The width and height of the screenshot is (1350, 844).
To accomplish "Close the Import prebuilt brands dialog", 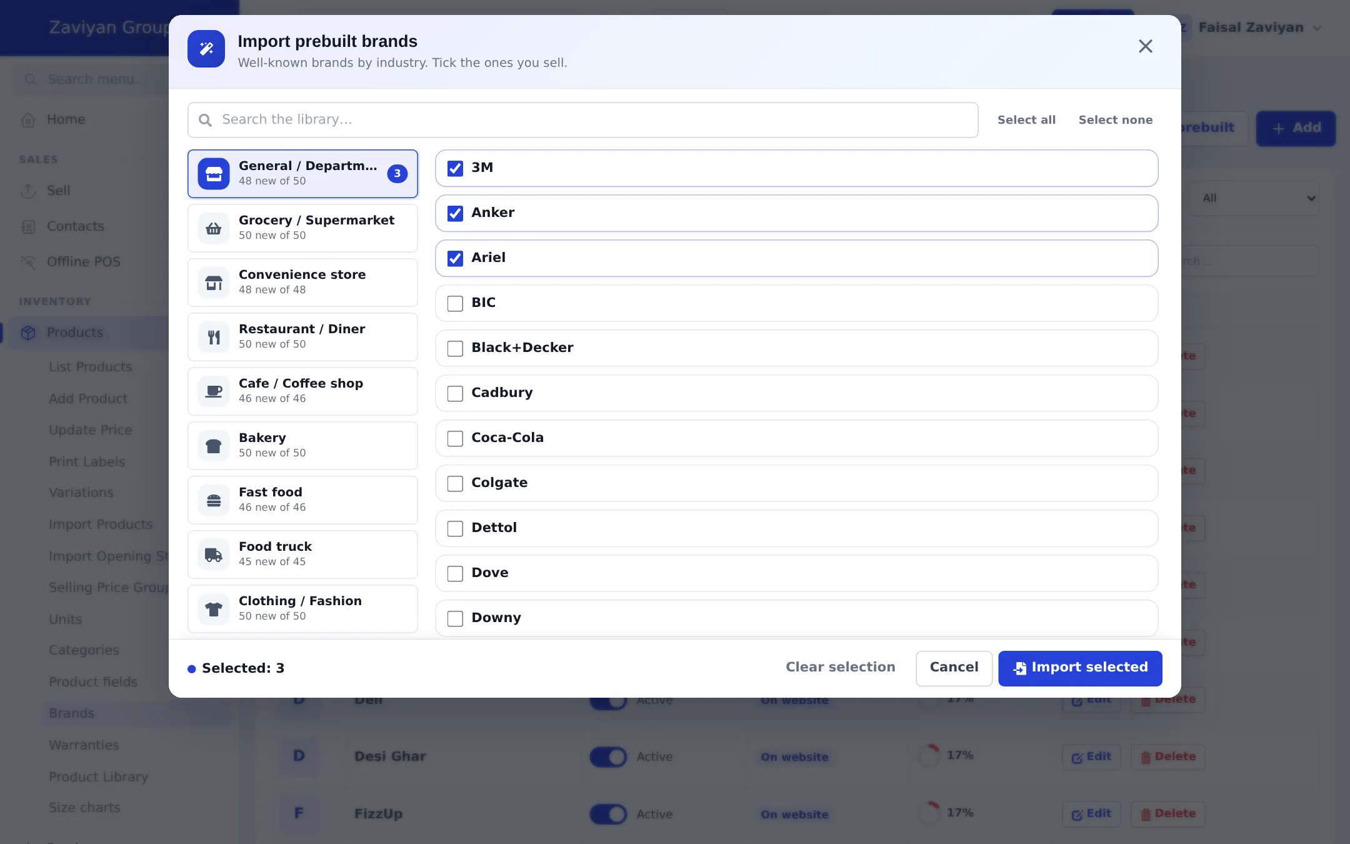I will click(1145, 46).
